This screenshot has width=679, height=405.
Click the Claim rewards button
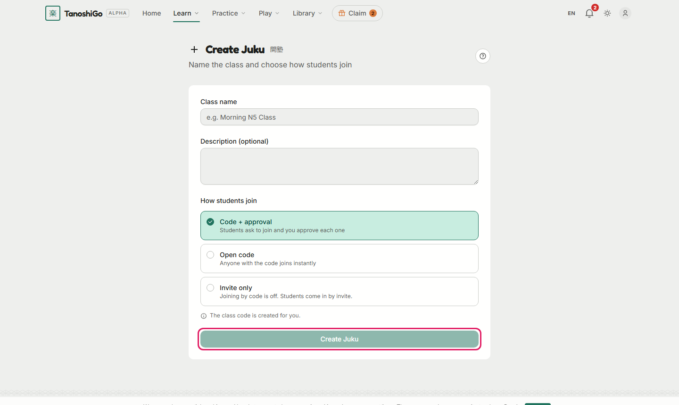[357, 13]
